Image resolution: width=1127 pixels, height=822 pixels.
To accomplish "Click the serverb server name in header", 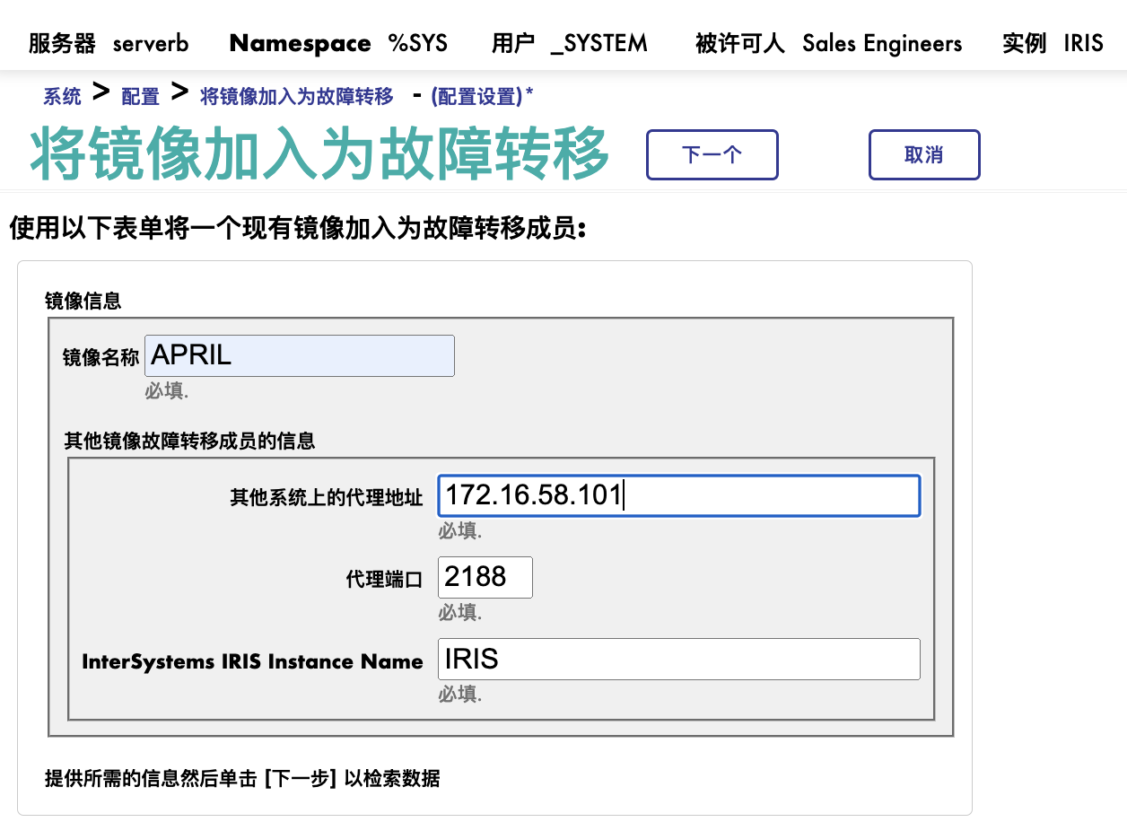I will (x=150, y=42).
